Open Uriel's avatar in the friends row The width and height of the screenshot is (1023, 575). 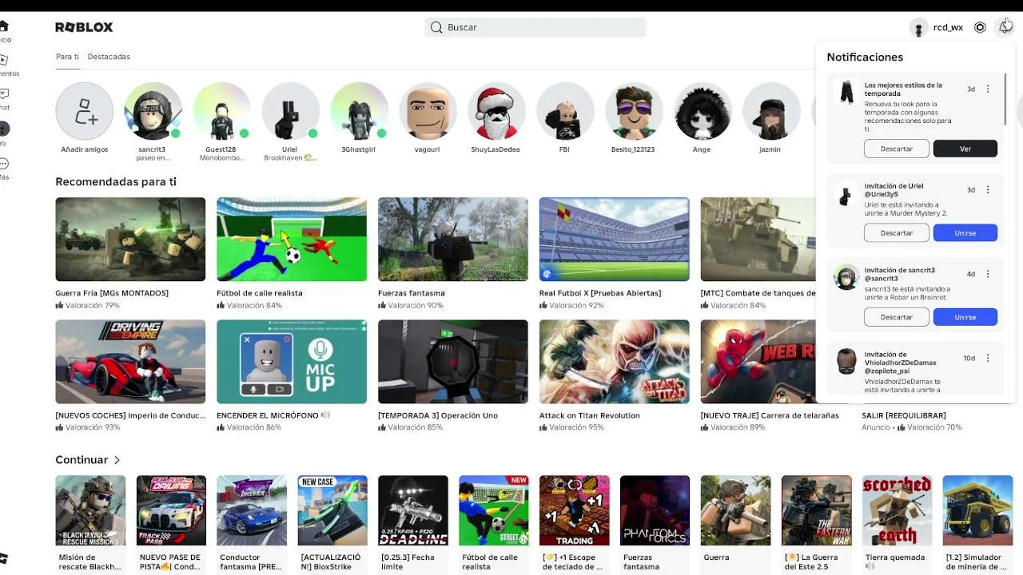[289, 111]
